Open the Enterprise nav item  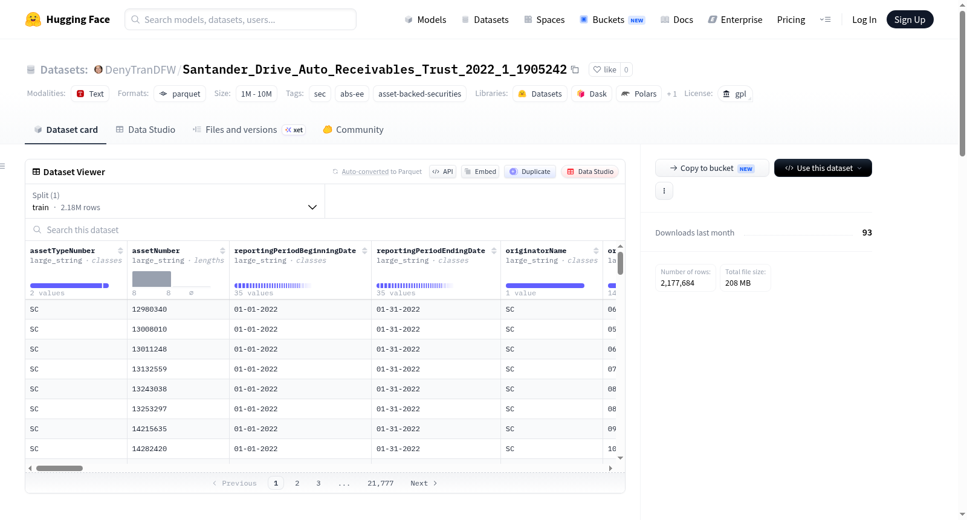pos(735,20)
